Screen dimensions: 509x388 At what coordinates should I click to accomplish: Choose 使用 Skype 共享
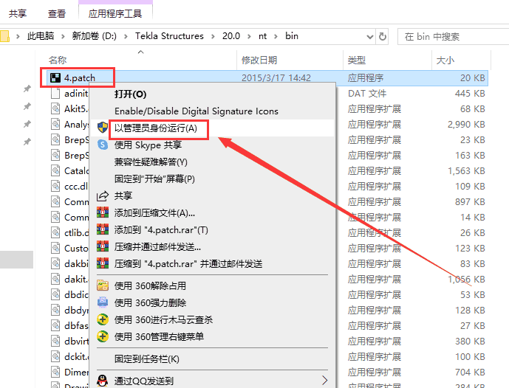[148, 145]
